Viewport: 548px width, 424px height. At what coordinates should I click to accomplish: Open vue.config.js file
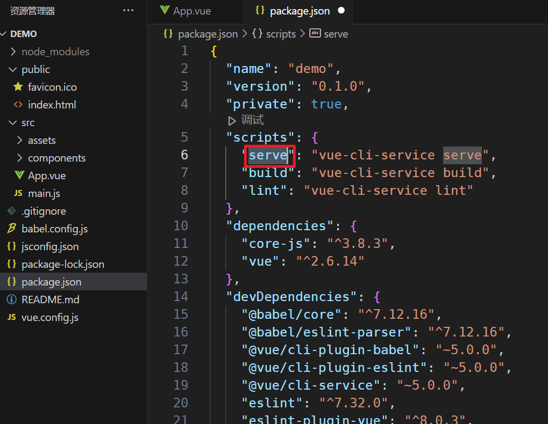tap(50, 317)
